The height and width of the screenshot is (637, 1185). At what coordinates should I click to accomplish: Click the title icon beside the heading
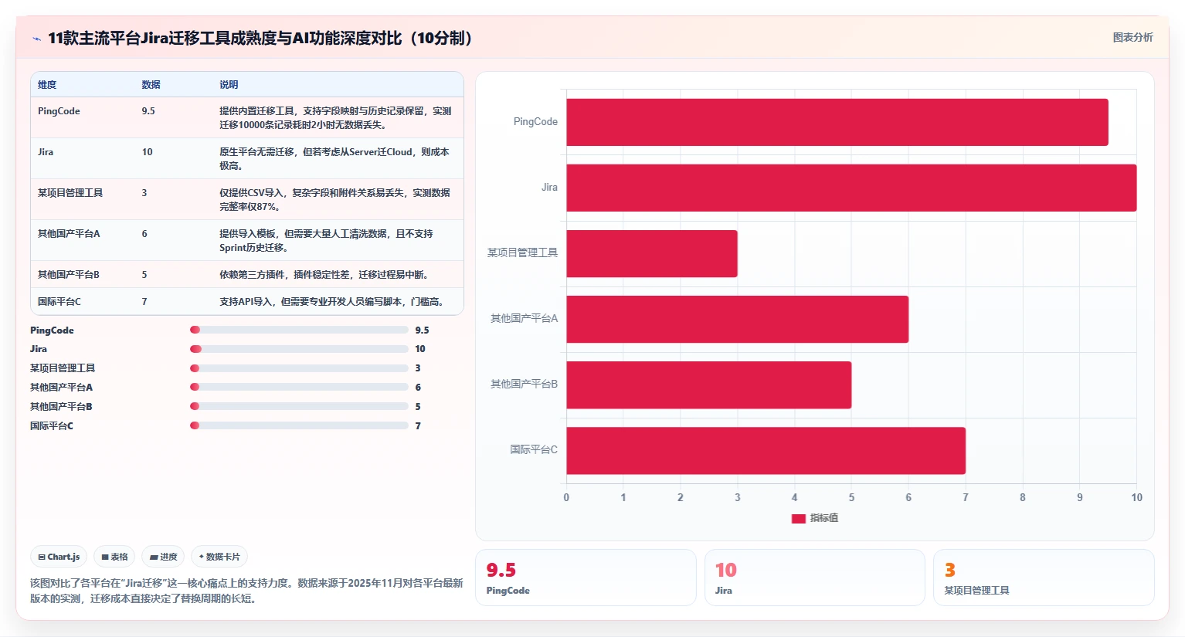(36, 39)
